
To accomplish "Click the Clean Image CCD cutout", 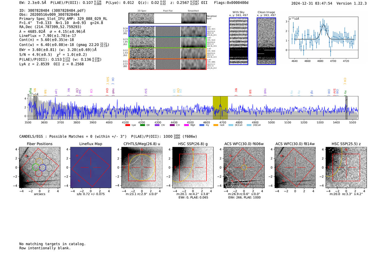I will point(266,41).
